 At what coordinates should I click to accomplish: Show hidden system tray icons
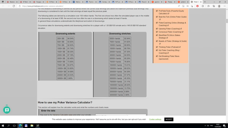(x=205, y=126)
